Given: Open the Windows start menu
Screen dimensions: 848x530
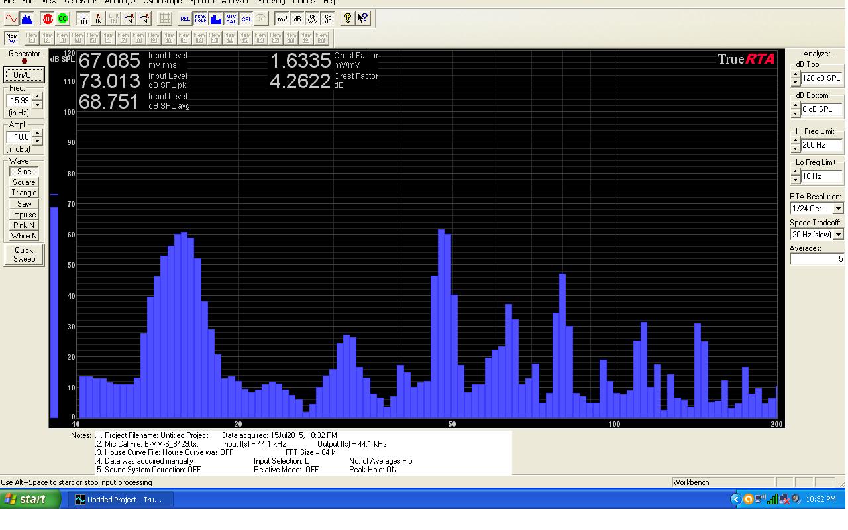Looking at the screenshot, I should [x=30, y=500].
